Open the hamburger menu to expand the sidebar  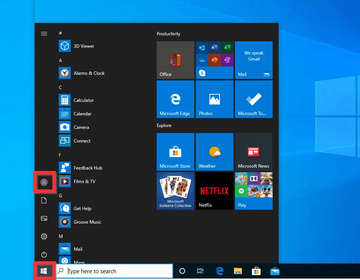[x=44, y=33]
